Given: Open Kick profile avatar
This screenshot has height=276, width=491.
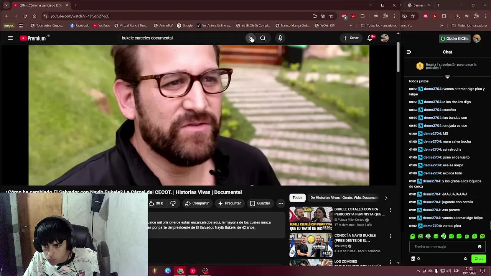Looking at the screenshot, I should tap(476, 38).
